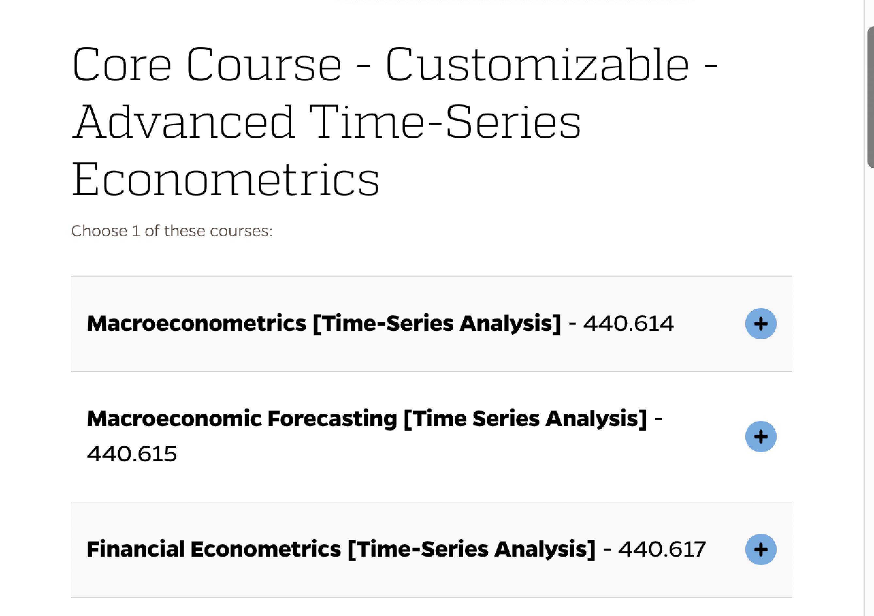The width and height of the screenshot is (874, 616).
Task: Select course number 440.615
Action: (x=132, y=454)
